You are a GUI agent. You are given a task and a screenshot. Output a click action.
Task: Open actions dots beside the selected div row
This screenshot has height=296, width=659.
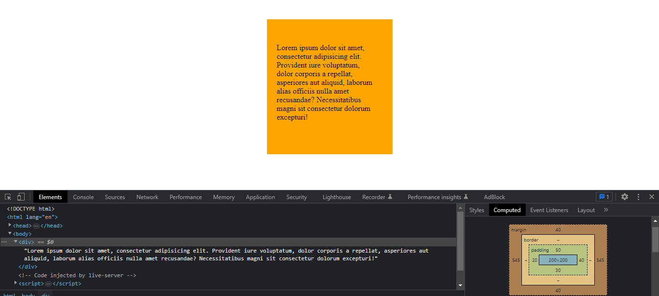(x=4, y=242)
